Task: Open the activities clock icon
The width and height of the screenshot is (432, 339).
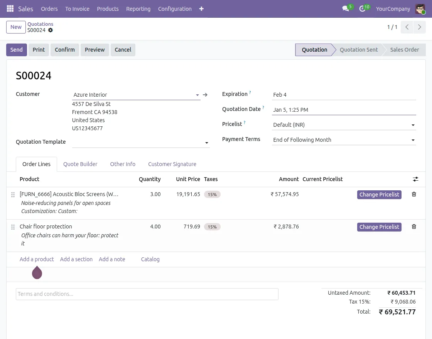Action: 362,8
